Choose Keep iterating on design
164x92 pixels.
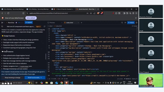[13, 78]
